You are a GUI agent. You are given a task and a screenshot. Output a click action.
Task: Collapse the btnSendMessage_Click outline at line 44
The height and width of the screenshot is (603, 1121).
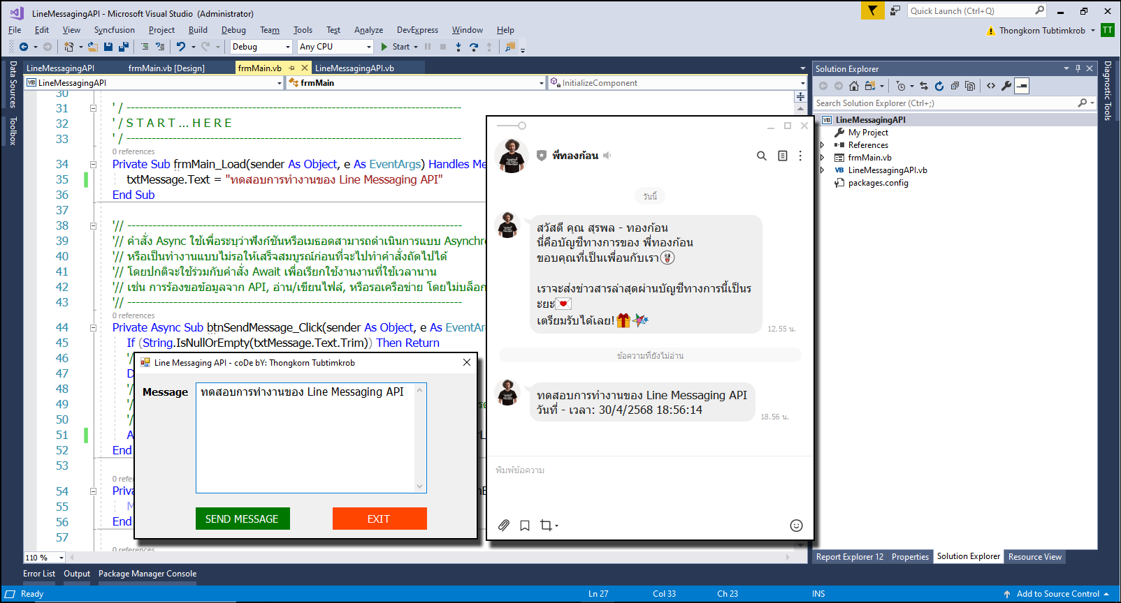coord(93,328)
